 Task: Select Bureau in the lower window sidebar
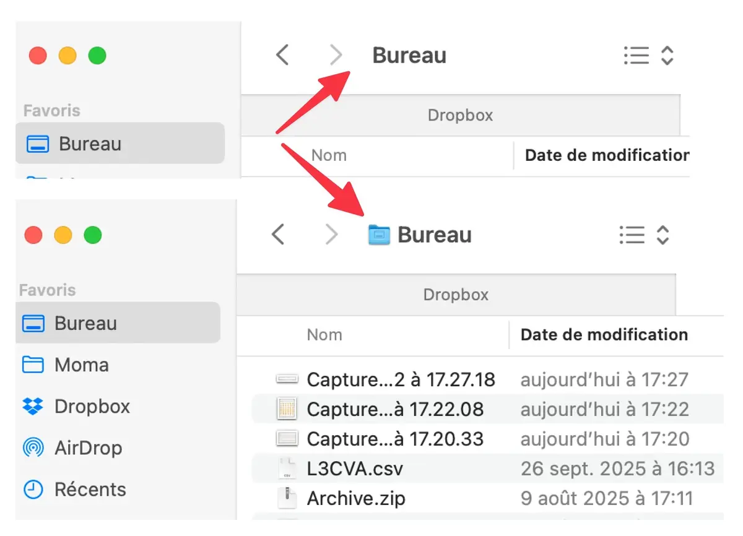coord(85,323)
